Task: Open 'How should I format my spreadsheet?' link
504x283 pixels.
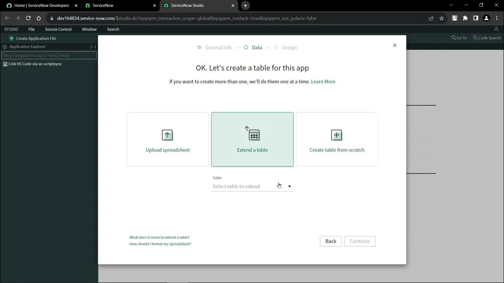Action: tap(160, 244)
